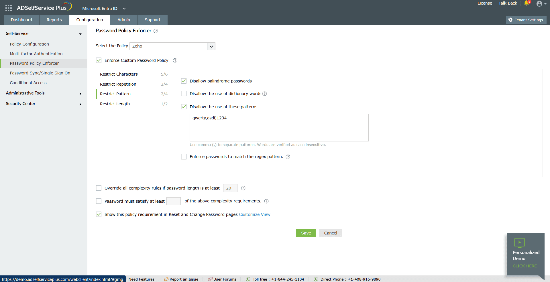
Task: Click the empty complexity requirements count field
Action: click(174, 201)
